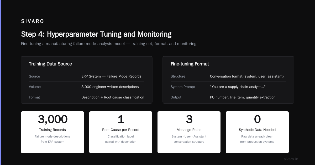Click the Message Roles label

(189, 130)
